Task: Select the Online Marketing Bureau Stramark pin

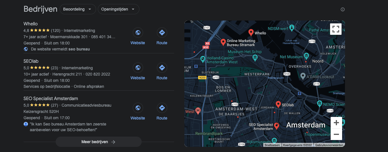Action: coord(223,42)
